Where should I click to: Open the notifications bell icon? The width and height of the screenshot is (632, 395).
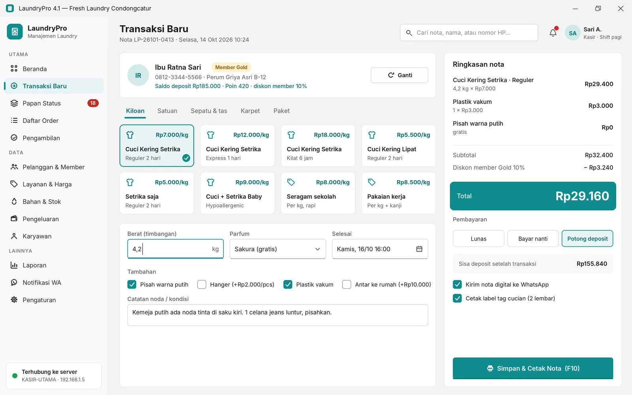tap(553, 33)
